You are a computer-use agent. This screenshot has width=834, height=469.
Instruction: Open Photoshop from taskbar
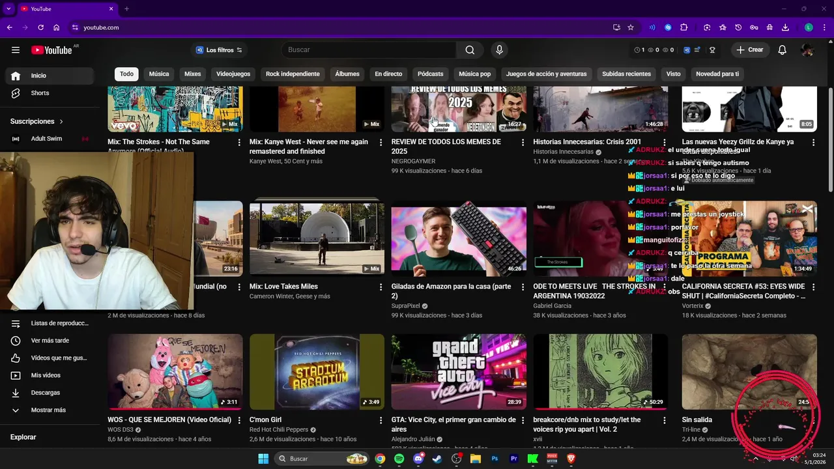click(495, 459)
